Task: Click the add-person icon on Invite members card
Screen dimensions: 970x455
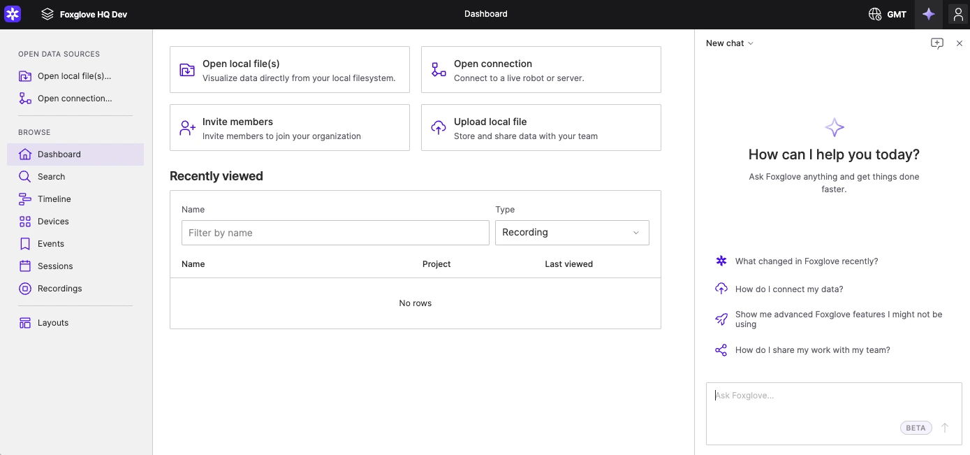Action: pos(187,128)
